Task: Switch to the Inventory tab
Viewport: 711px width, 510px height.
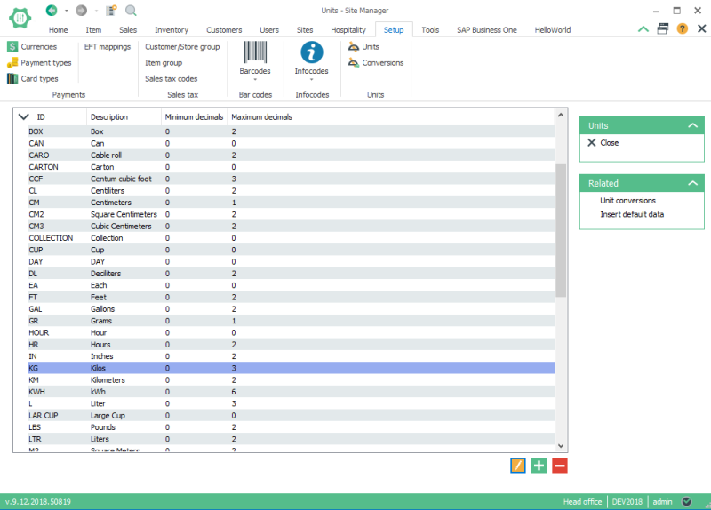Action: click(x=172, y=29)
